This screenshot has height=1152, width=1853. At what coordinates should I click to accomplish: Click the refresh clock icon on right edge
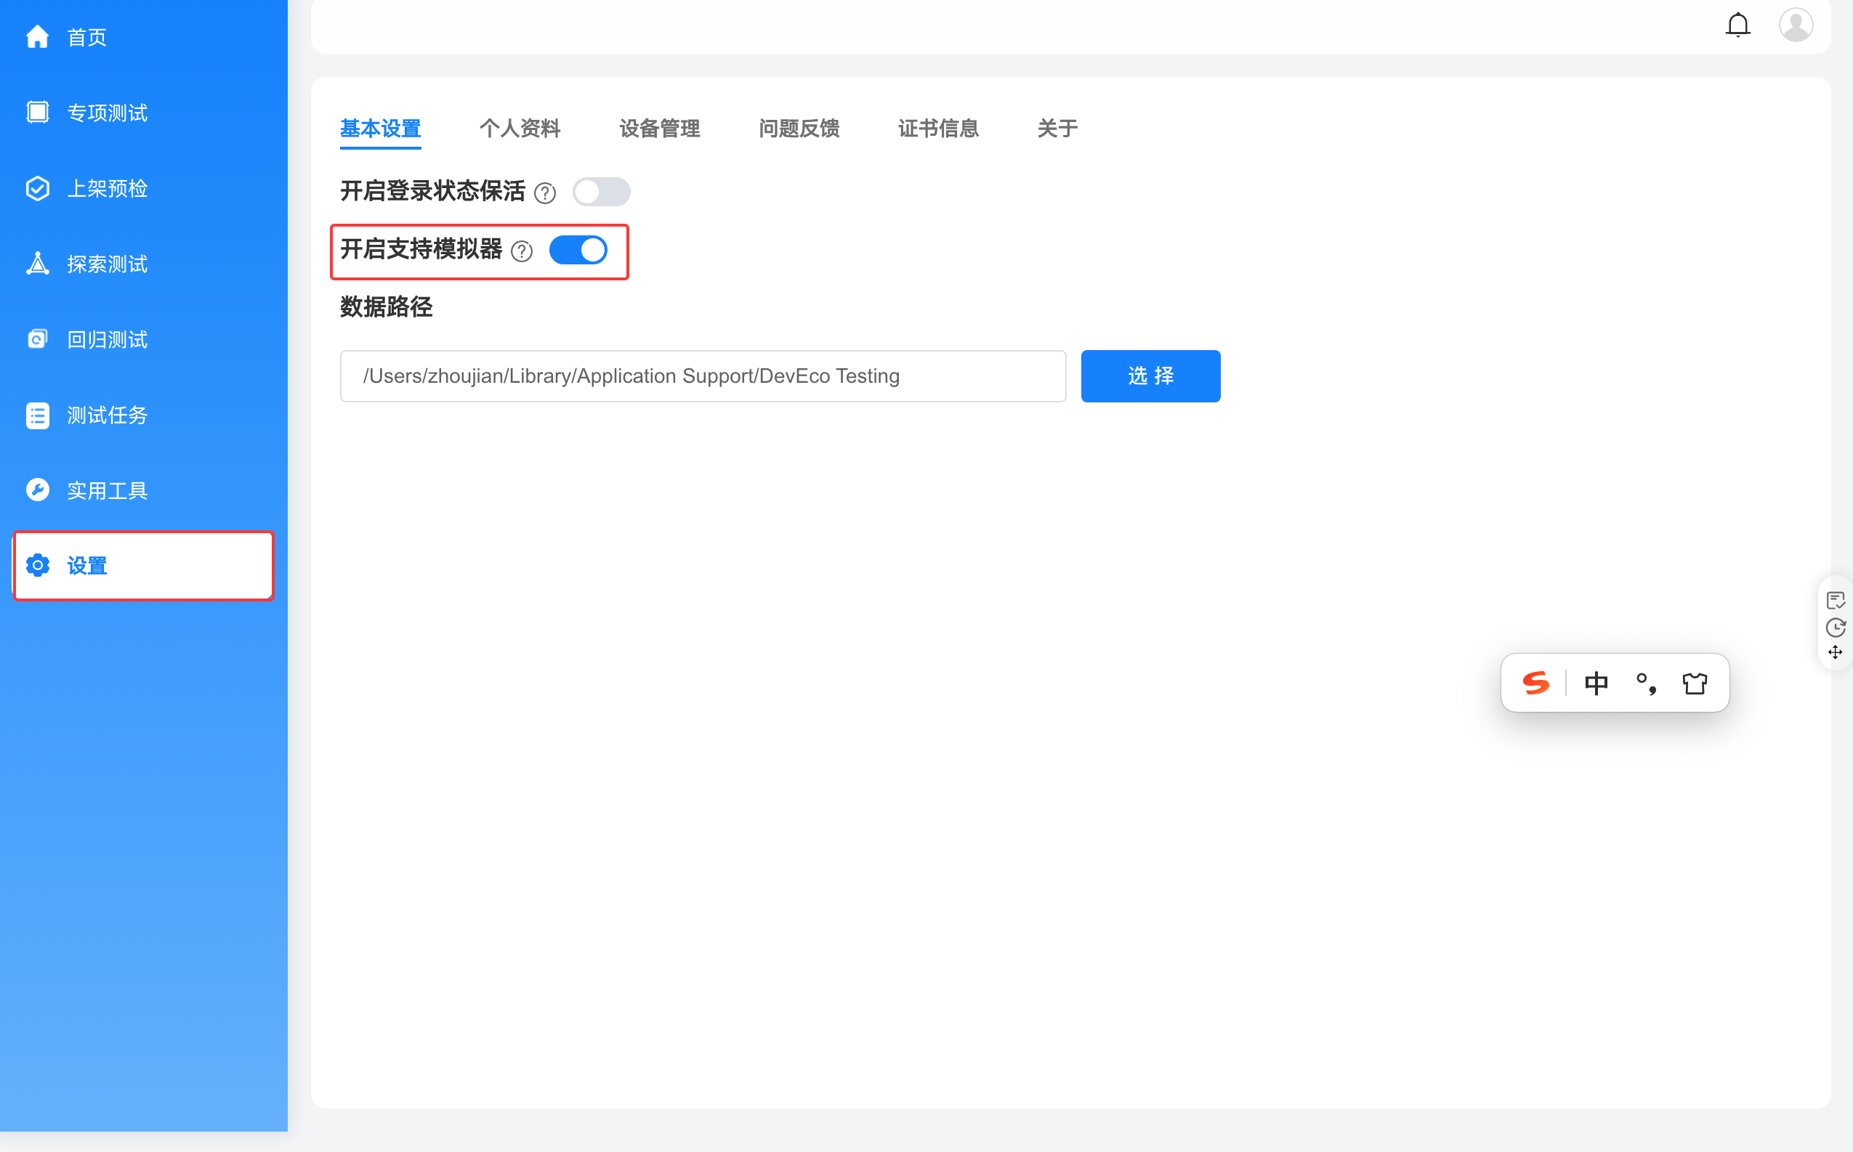coord(1836,628)
